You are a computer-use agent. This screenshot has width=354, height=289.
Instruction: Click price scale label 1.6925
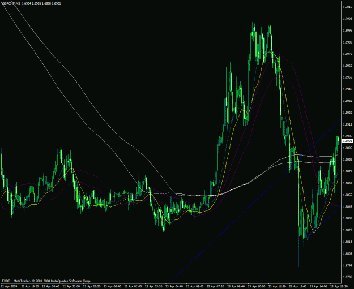pos(347,113)
